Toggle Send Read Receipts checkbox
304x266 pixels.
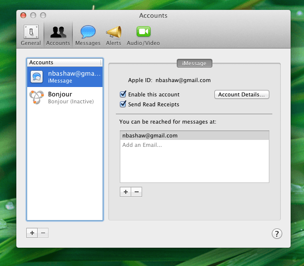pos(123,104)
